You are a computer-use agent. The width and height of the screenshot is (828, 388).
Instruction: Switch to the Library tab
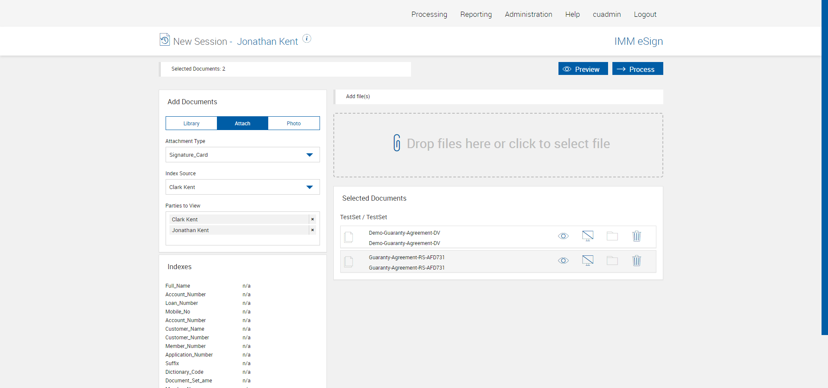191,123
